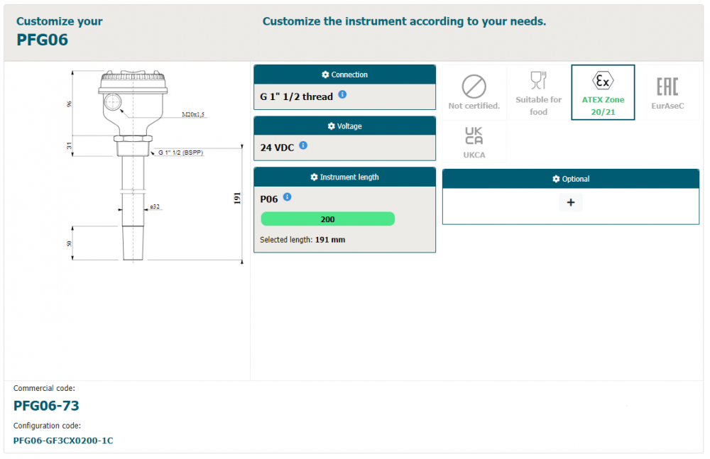Click the info icon beside 24 VDC
The height and width of the screenshot is (459, 710).
(x=303, y=145)
